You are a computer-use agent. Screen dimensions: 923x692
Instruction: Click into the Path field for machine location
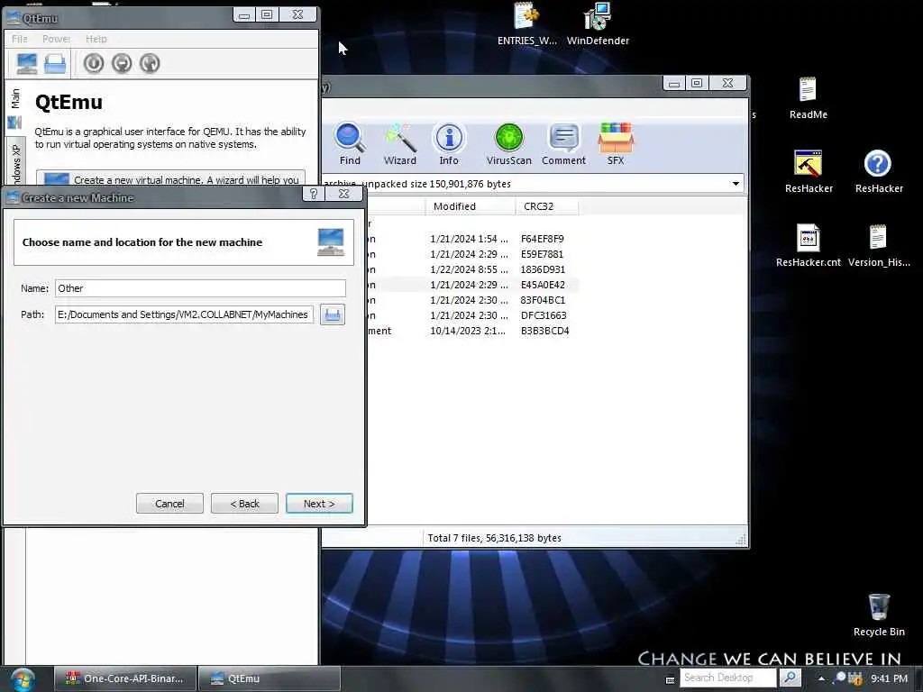tap(184, 314)
